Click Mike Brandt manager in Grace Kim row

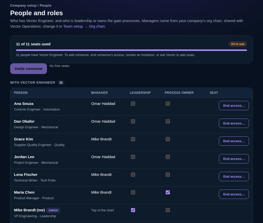tap(101, 139)
